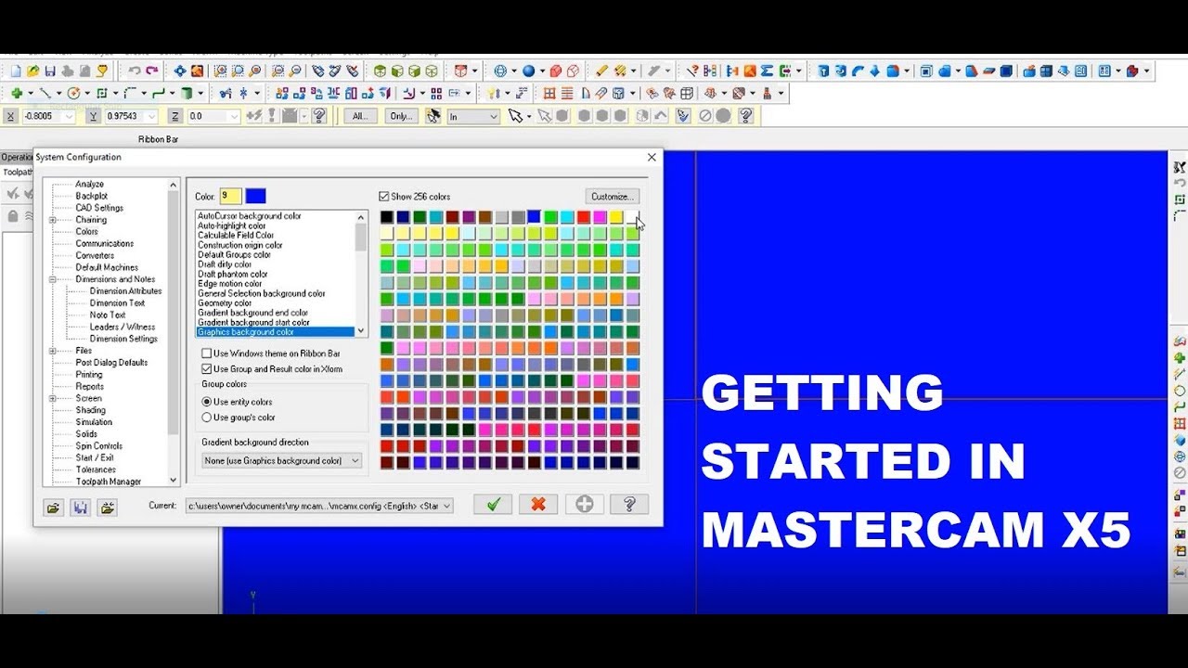Pick the white swatch in the top row
Screen dimensions: 1188x668
pyautogui.click(x=632, y=217)
